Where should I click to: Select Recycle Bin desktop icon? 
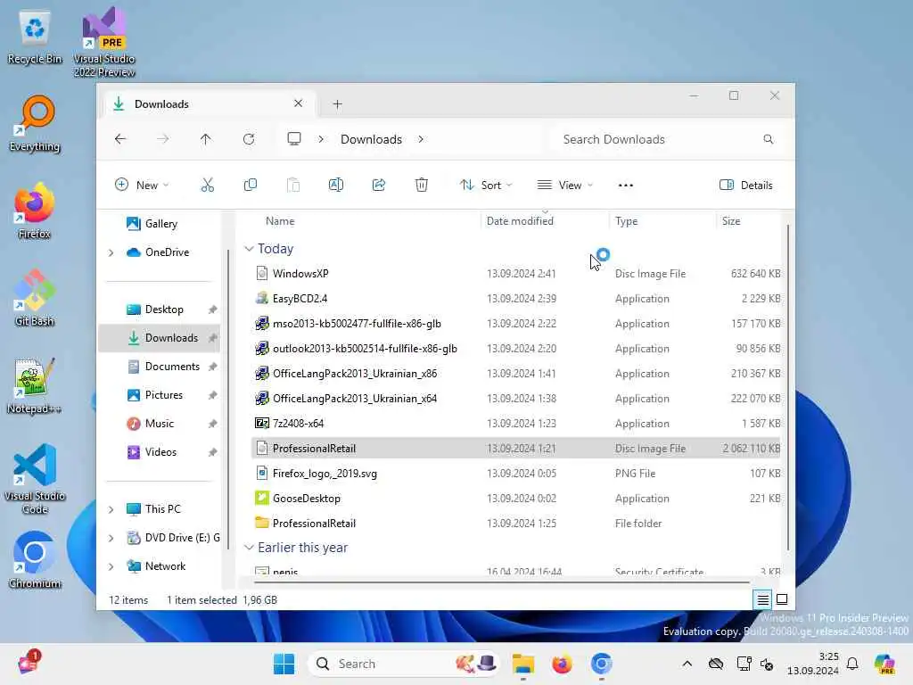[35, 36]
